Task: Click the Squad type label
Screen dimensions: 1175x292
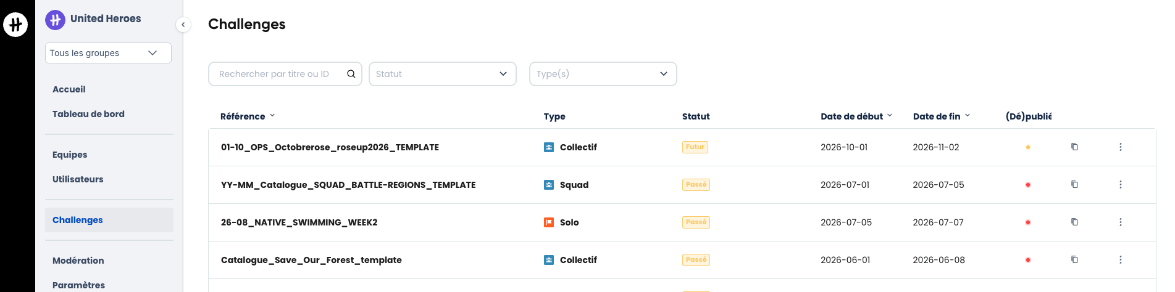Action: coord(574,185)
